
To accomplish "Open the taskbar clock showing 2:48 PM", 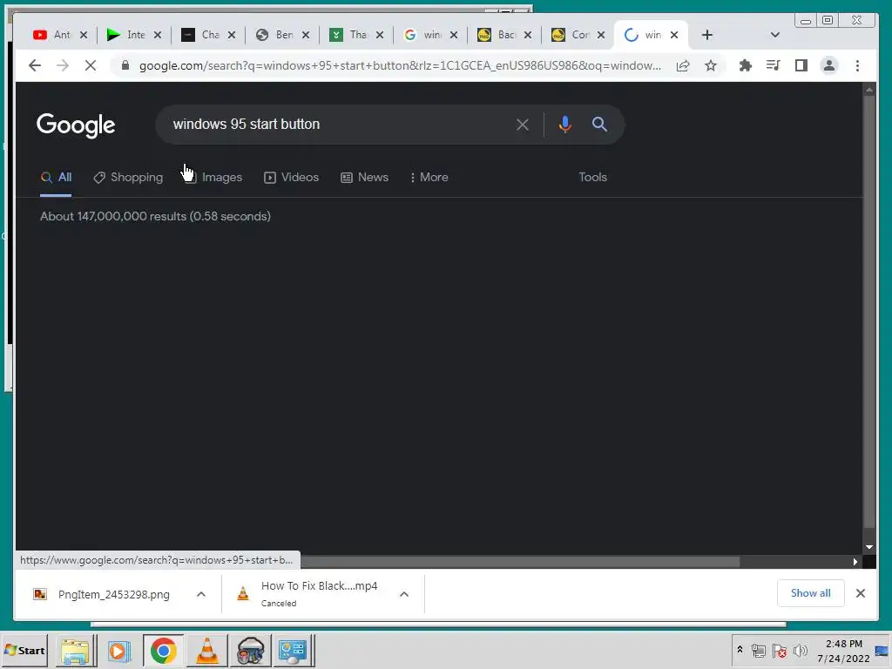I will pyautogui.click(x=843, y=651).
